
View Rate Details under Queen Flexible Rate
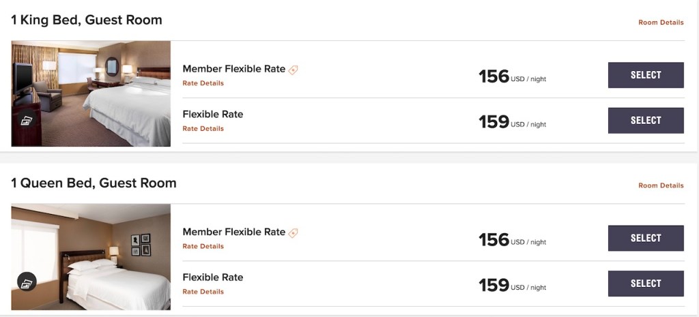tap(203, 292)
